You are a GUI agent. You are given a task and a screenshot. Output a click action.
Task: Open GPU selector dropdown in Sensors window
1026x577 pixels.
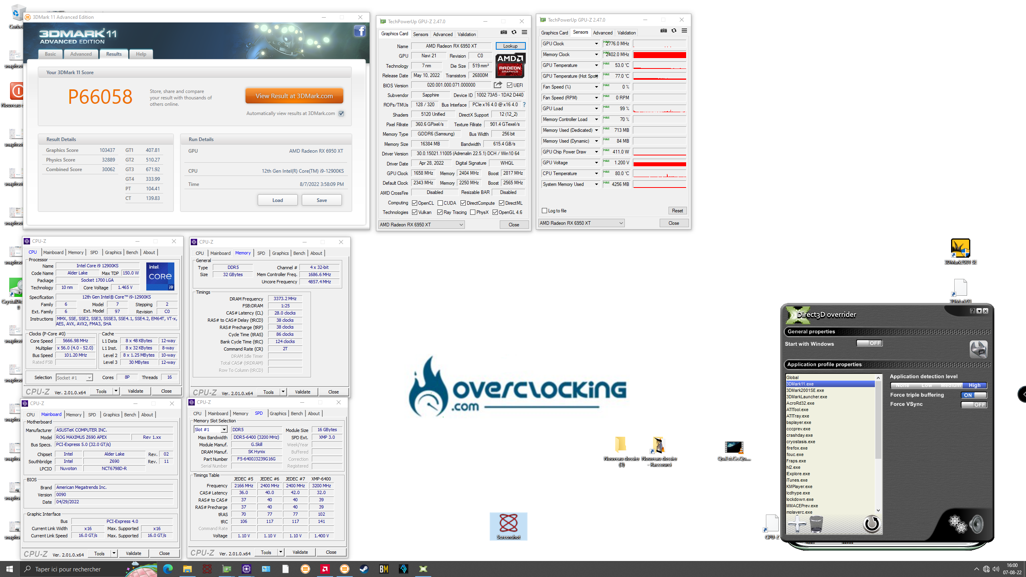pyautogui.click(x=582, y=223)
